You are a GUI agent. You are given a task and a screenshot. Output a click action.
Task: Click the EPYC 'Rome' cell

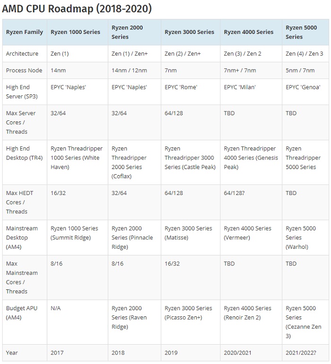pyautogui.click(x=179, y=87)
